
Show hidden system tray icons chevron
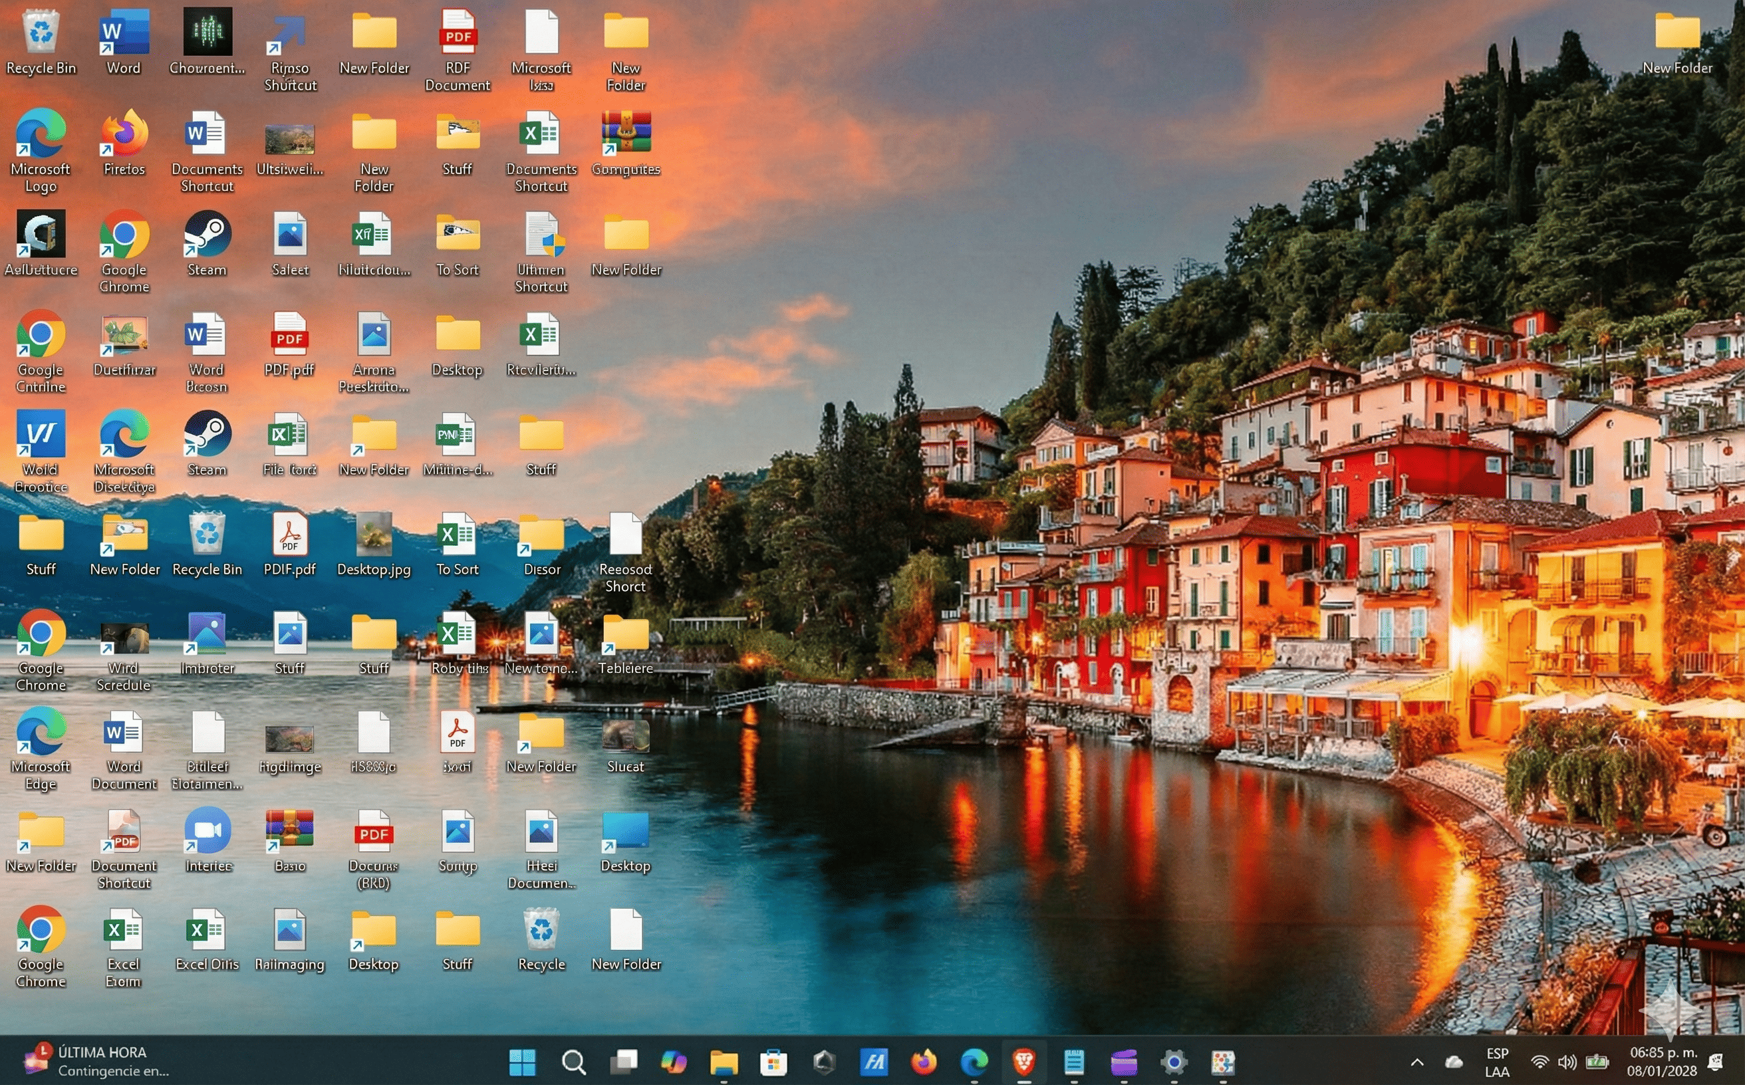pyautogui.click(x=1416, y=1062)
